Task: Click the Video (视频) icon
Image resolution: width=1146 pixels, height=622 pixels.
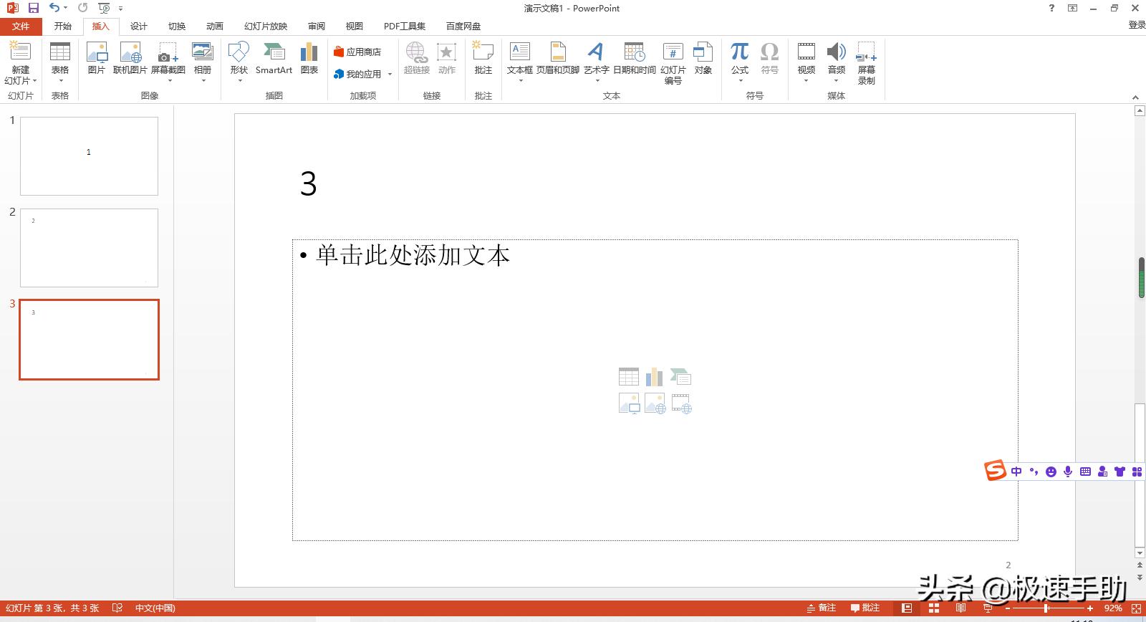Action: [x=806, y=52]
